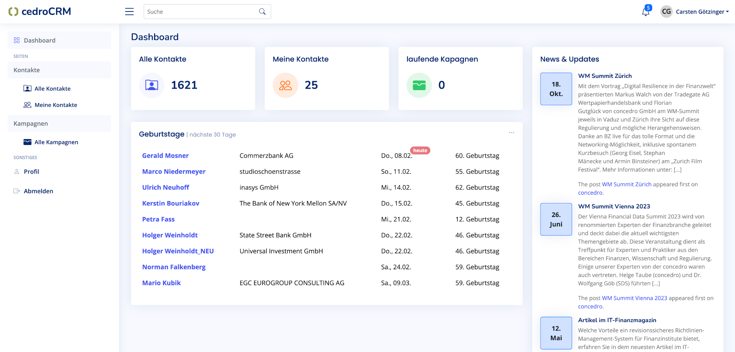Viewport: 735px width, 352px height.
Task: Click the cedroCRM logo
Action: point(40,11)
